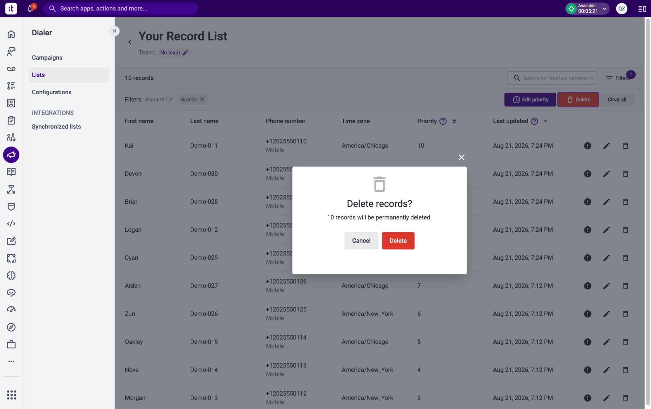Open Synchronized lists
This screenshot has height=409, width=651.
tap(56, 127)
